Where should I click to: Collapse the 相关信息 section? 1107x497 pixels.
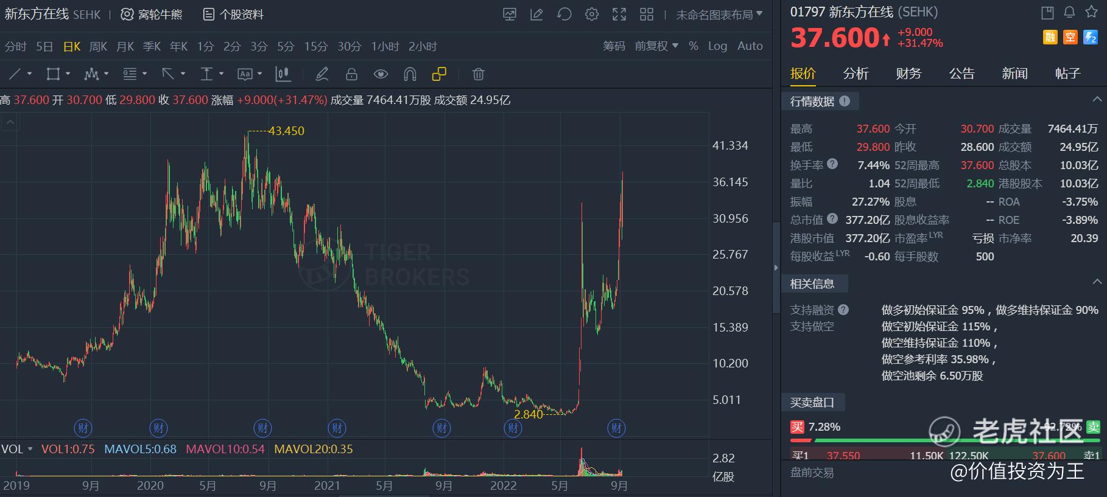pos(1097,281)
